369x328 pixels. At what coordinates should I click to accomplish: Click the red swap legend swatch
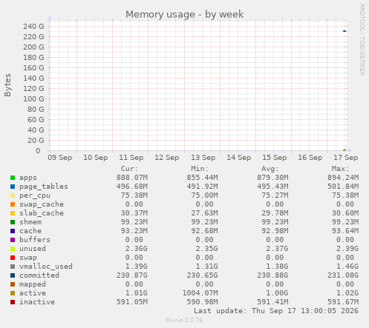pyautogui.click(x=13, y=258)
